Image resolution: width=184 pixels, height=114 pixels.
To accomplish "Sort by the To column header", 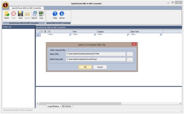I will coord(59,32).
